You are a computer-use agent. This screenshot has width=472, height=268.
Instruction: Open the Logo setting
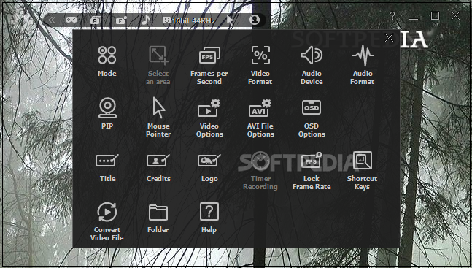(209, 168)
